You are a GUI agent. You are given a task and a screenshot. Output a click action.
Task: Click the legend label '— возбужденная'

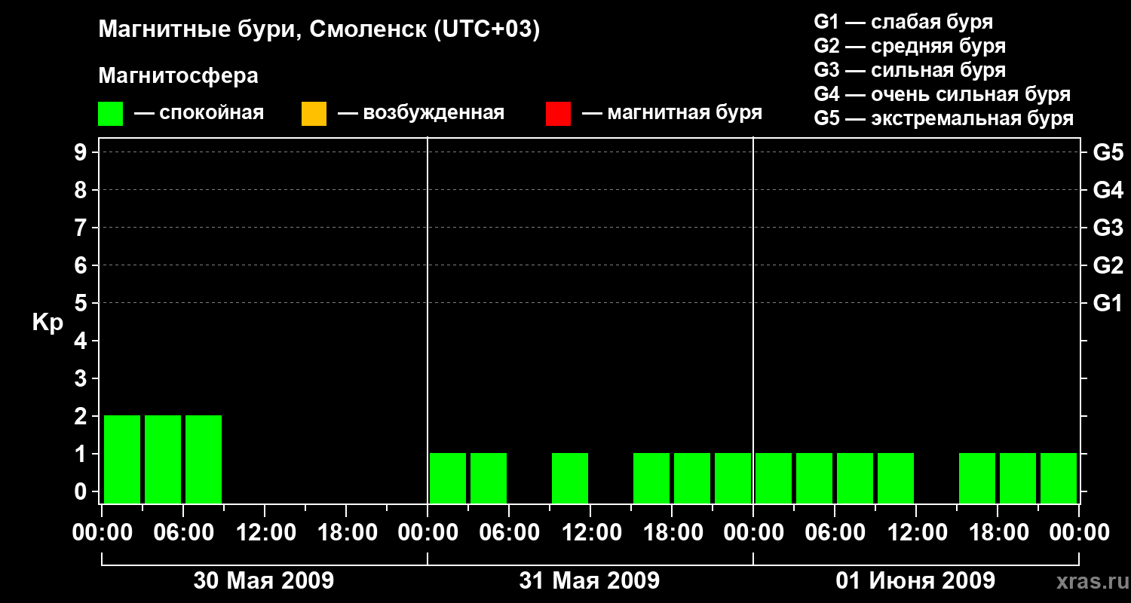(421, 114)
